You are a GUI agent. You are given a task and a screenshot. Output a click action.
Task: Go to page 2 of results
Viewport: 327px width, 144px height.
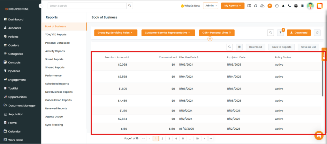(162, 139)
